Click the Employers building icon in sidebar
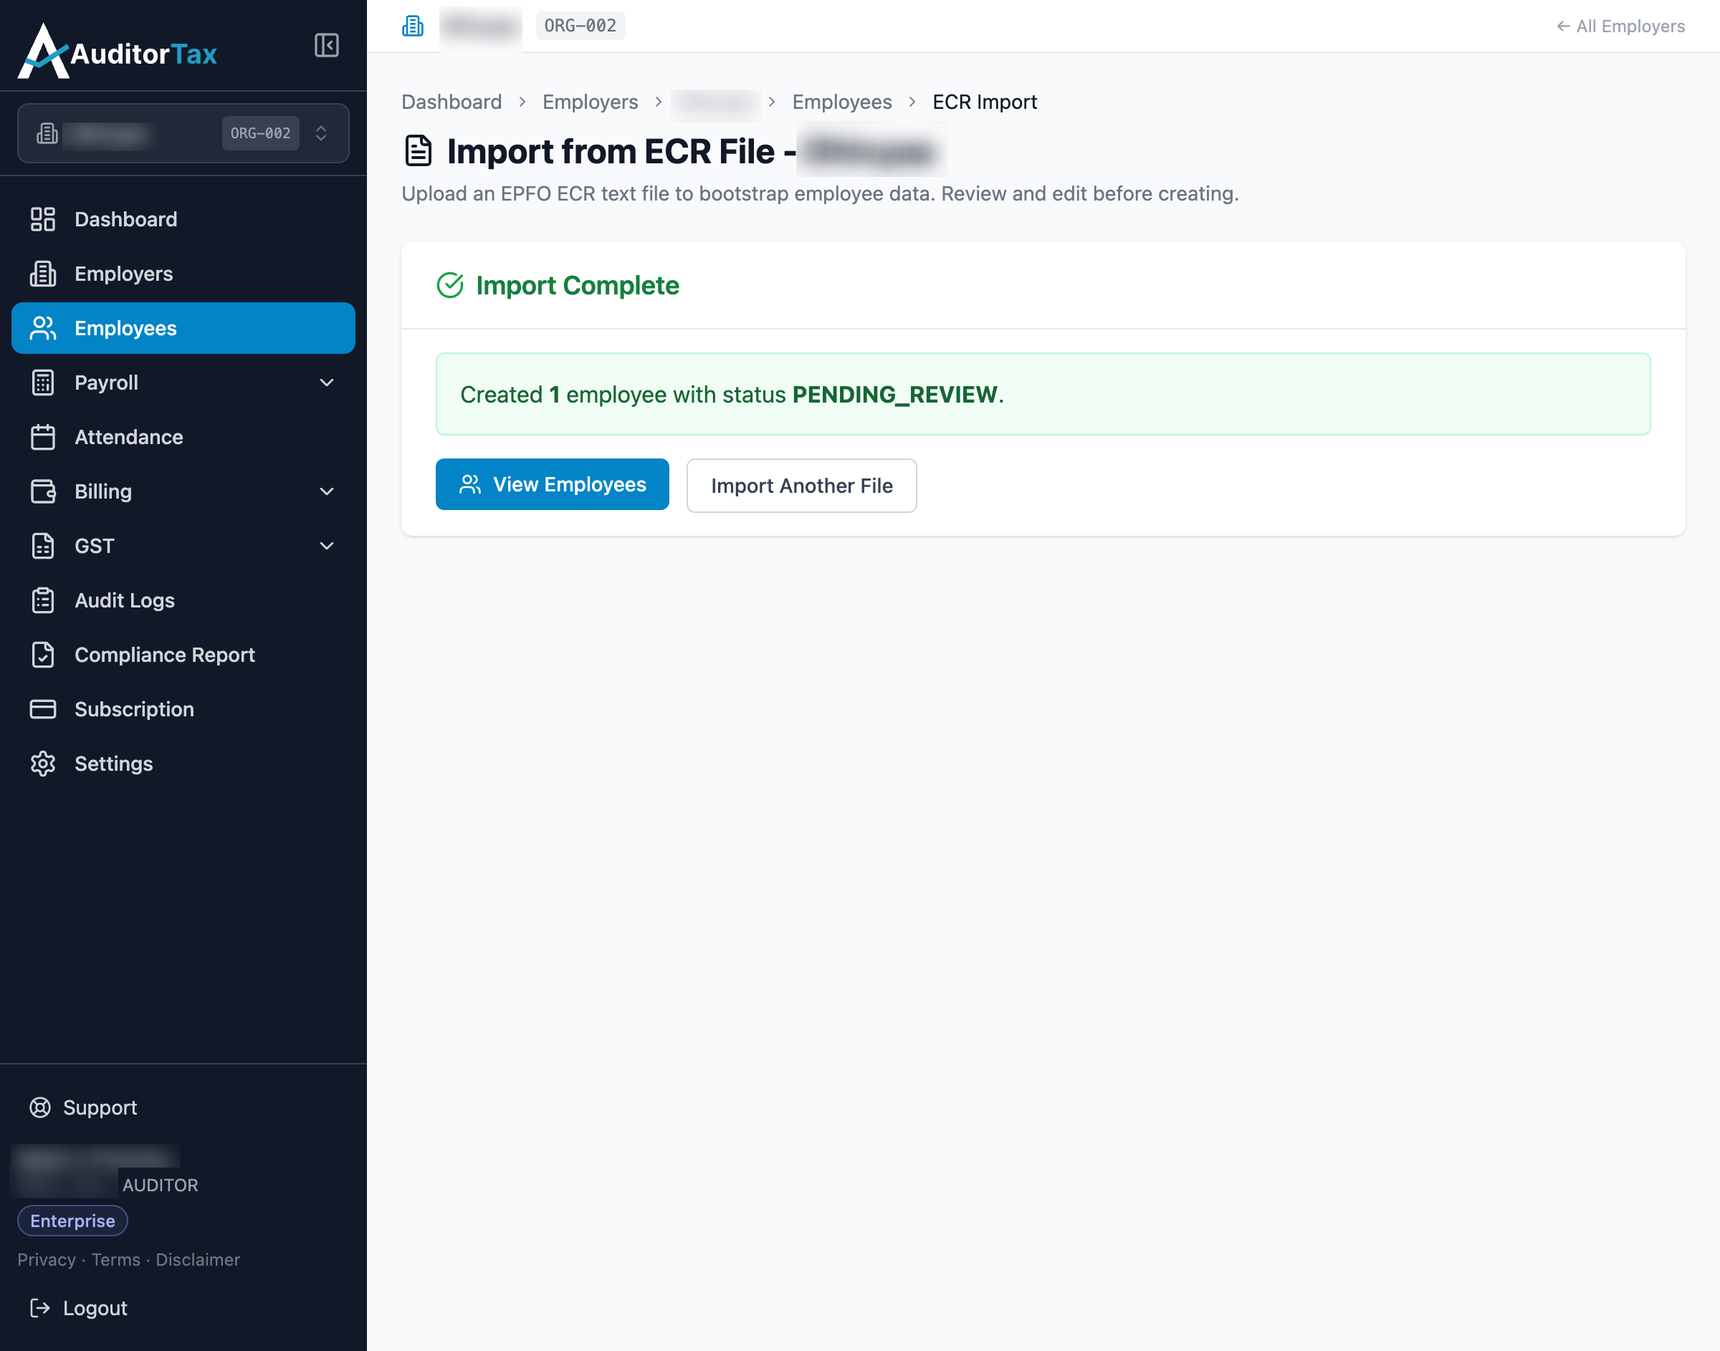Screen dimensions: 1720x1351 [x=43, y=274]
